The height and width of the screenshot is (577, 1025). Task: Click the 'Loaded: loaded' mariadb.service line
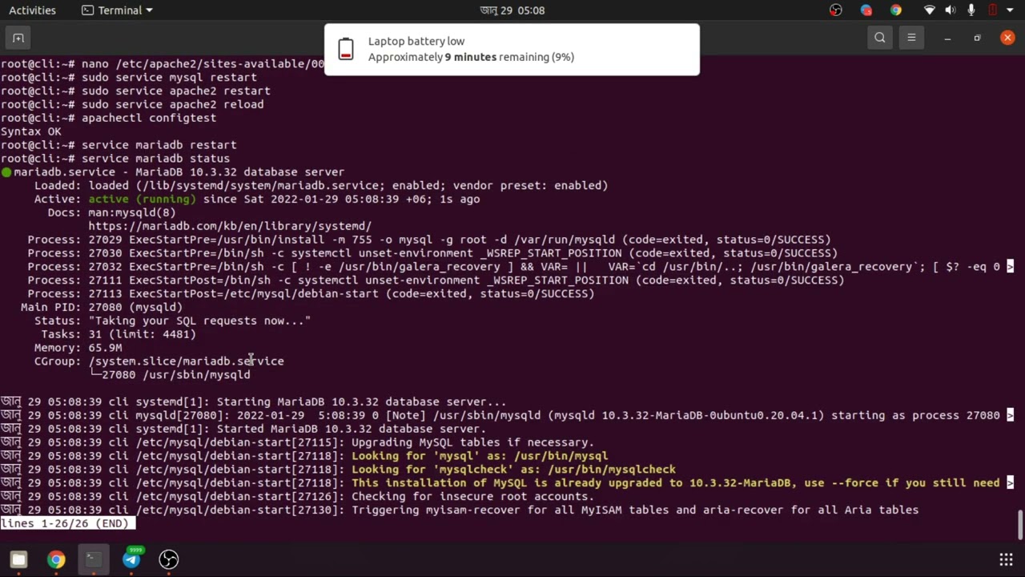(x=321, y=185)
